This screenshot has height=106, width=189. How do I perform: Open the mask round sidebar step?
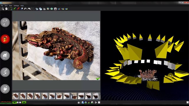click(5, 56)
